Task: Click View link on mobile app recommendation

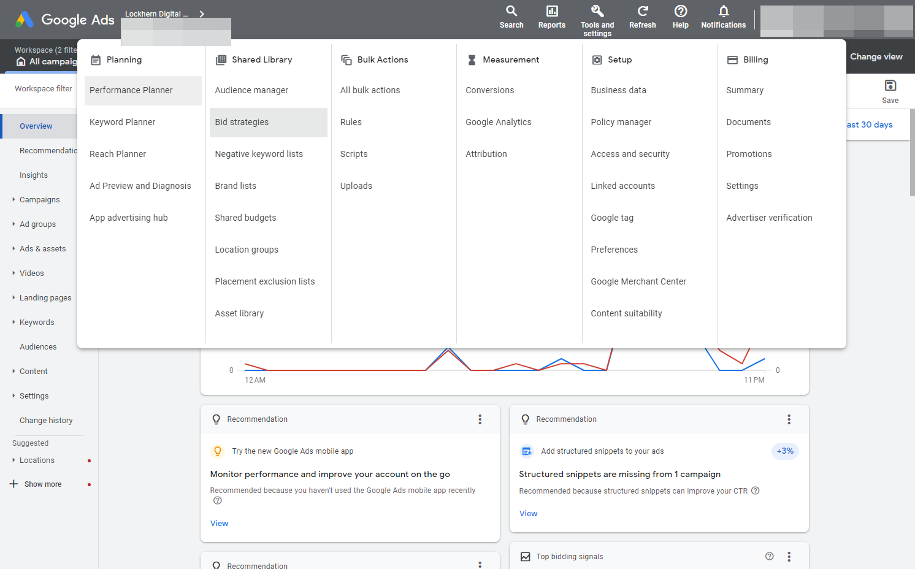Action: (x=219, y=523)
